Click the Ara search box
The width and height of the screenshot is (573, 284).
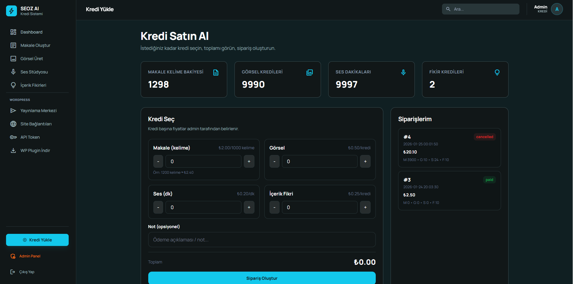(x=480, y=9)
